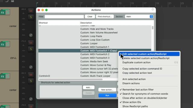Click timeline ruler at measure 5
The width and height of the screenshot is (193, 108).
69,3
